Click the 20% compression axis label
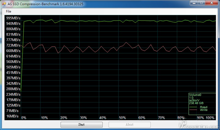The height and width of the screenshot is (130, 220). point(64,118)
